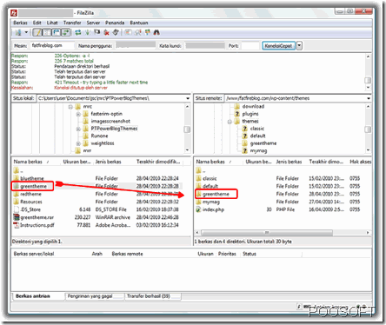
Task: Click the Mesin host input field
Action: (52, 45)
